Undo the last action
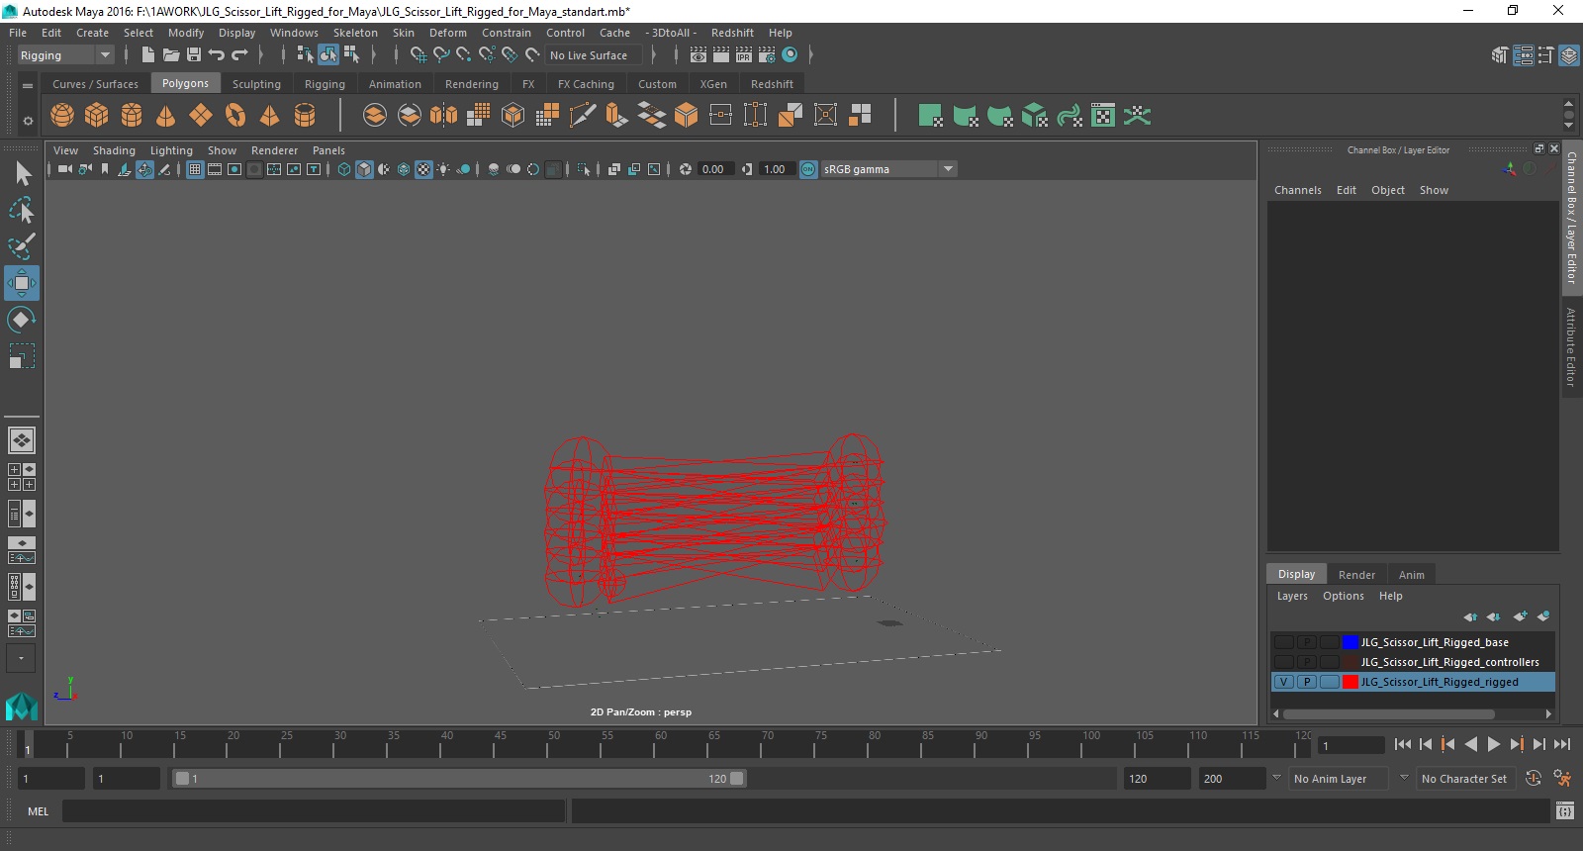The image size is (1583, 851). click(217, 55)
